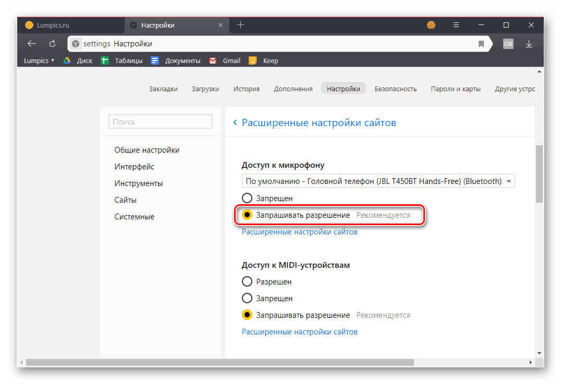Go to Общие настройки in sidebar
Screen dimensions: 561x384
[147, 150]
